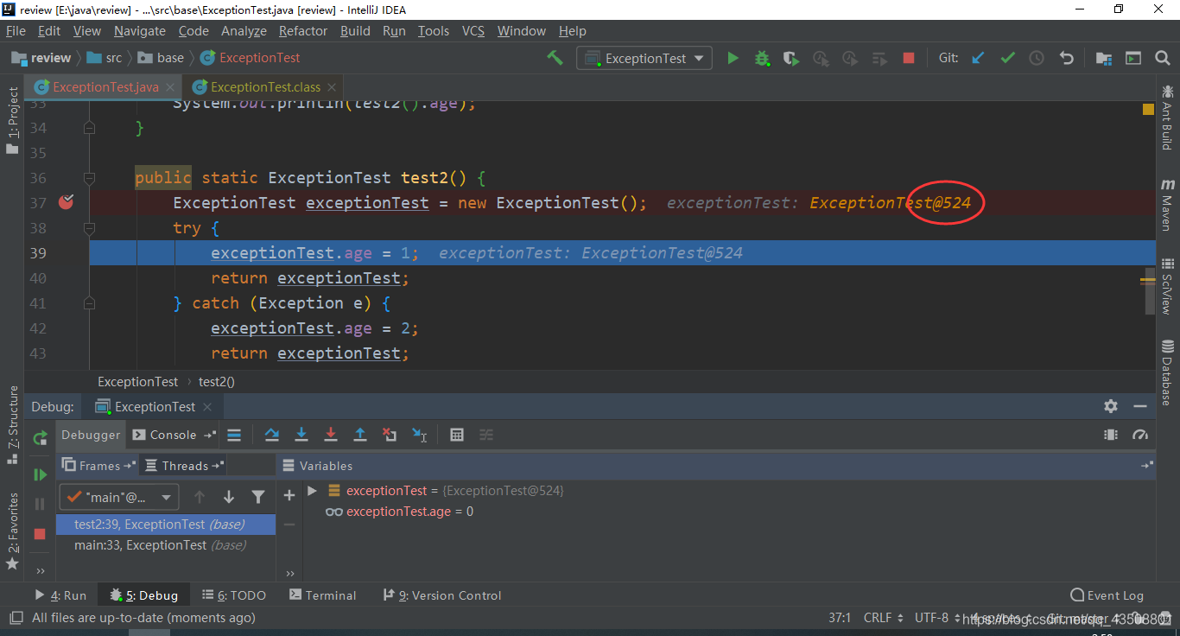Open the UTF-8 encoding selector
Viewport: 1180px width, 636px height.
click(x=937, y=618)
